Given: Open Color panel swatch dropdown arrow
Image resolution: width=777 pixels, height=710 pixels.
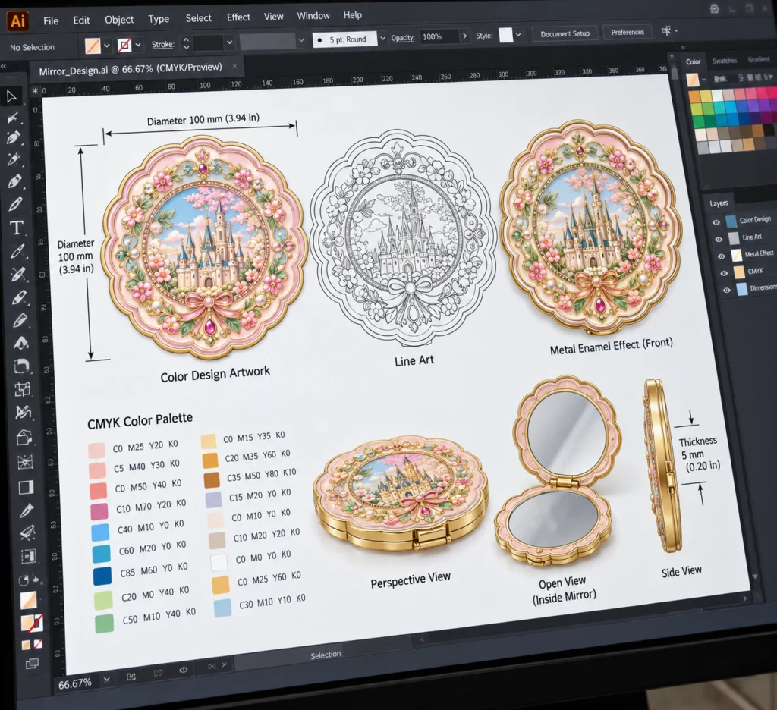Looking at the screenshot, I should tap(703, 80).
